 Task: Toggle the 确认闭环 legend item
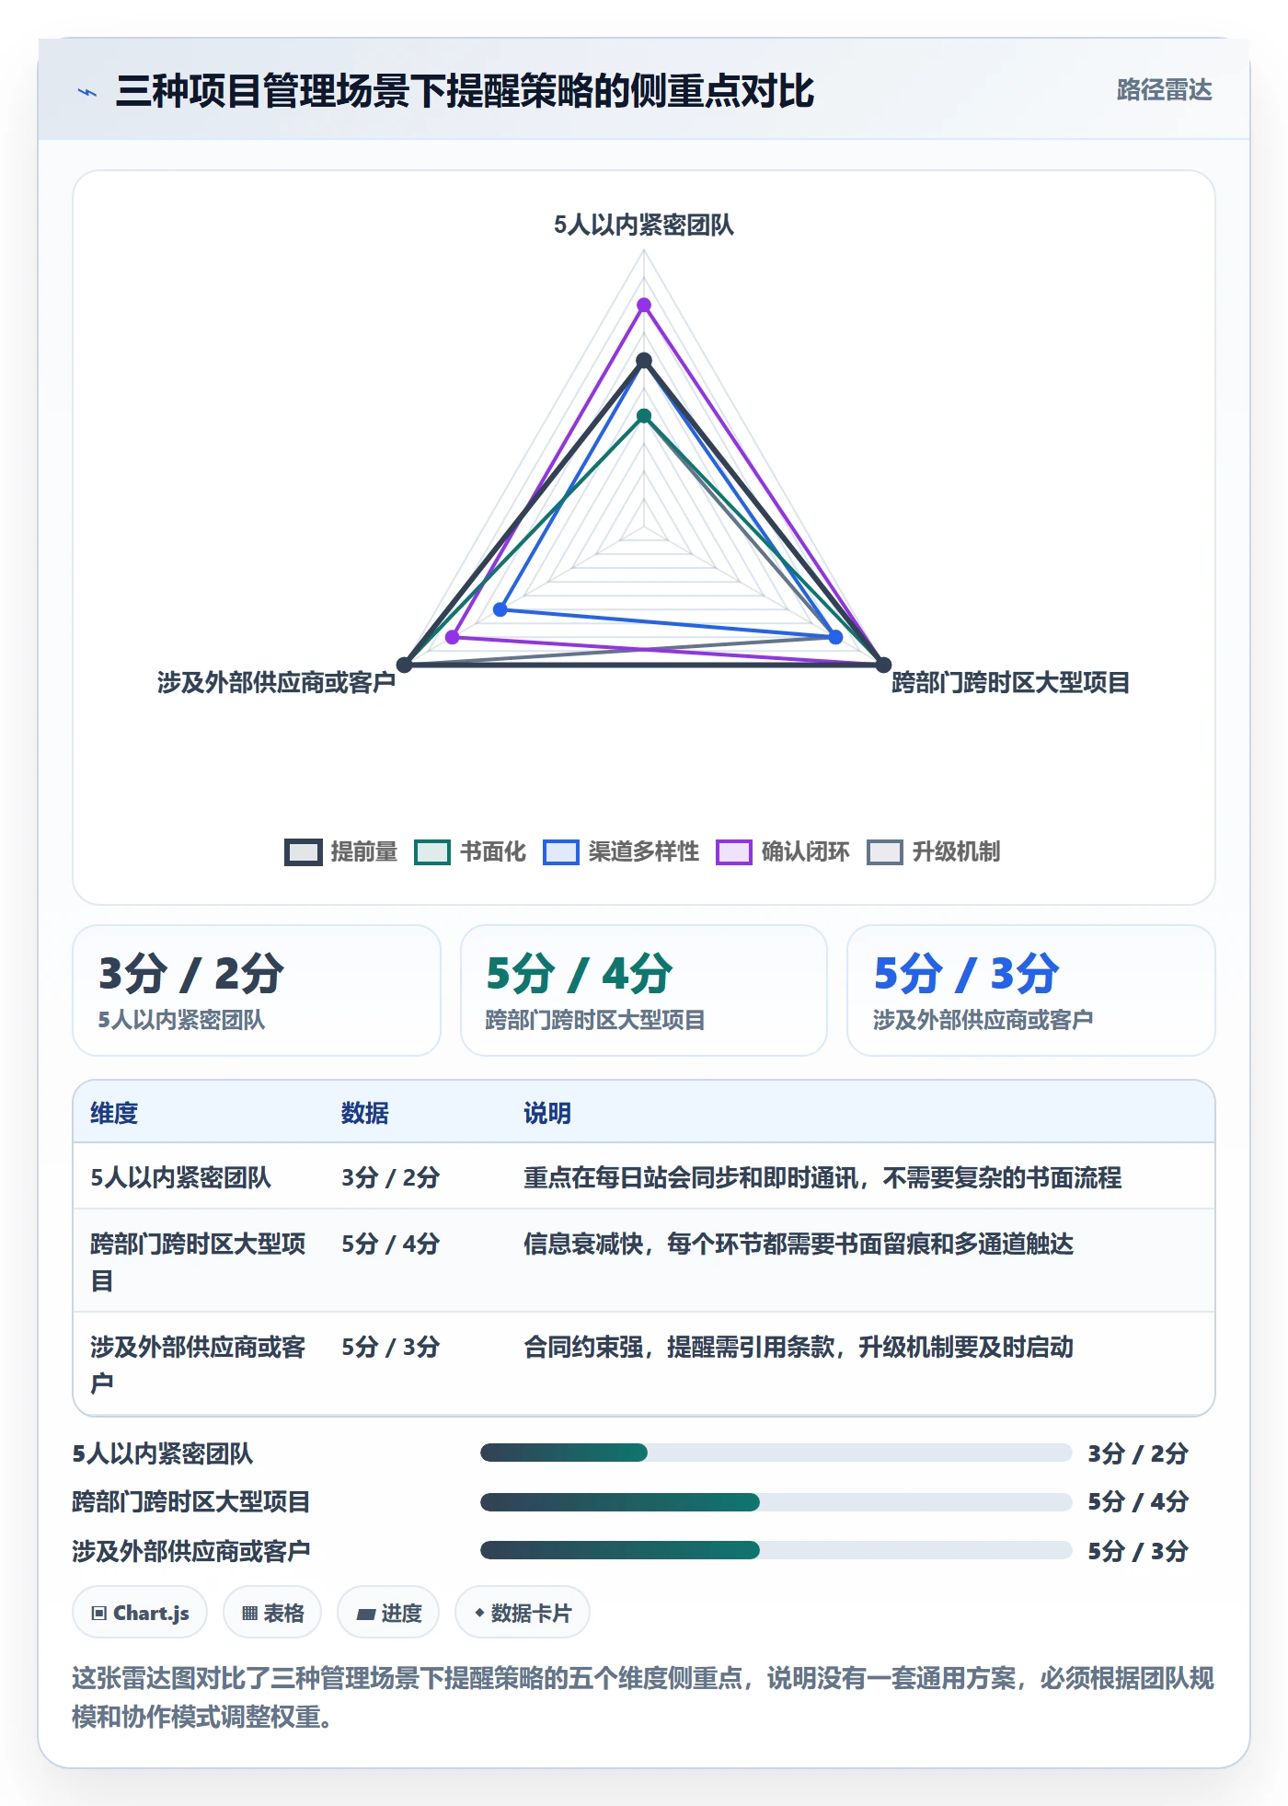(x=783, y=851)
